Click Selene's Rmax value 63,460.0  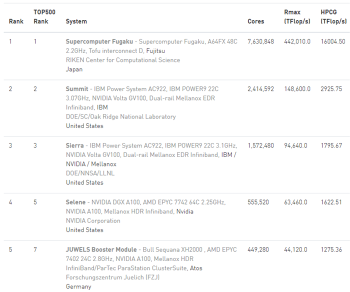(x=297, y=202)
